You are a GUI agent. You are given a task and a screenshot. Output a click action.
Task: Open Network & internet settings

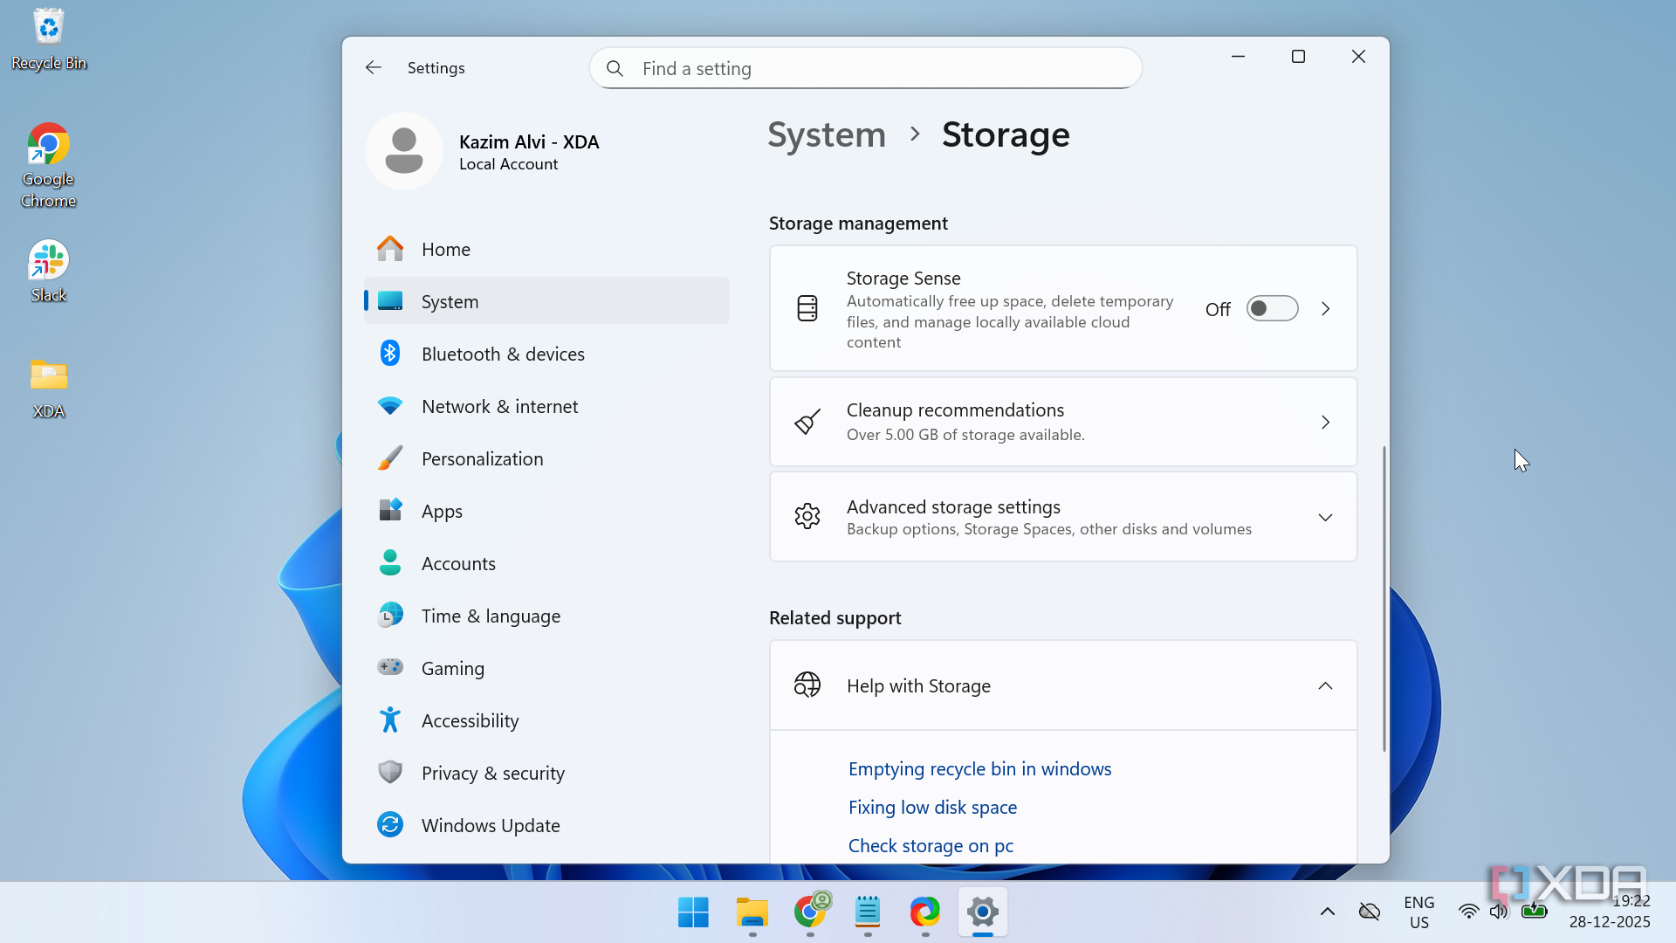(x=546, y=406)
